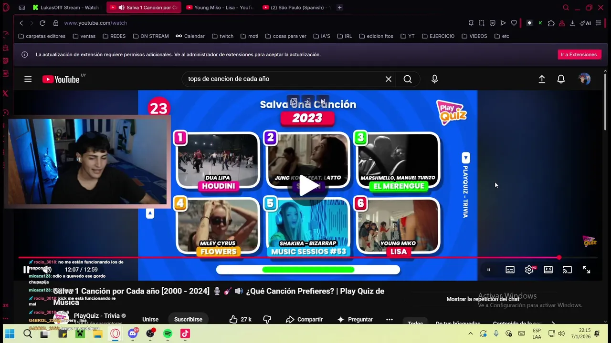Open the YouTube notifications bell
611x343 pixels.
click(561, 79)
